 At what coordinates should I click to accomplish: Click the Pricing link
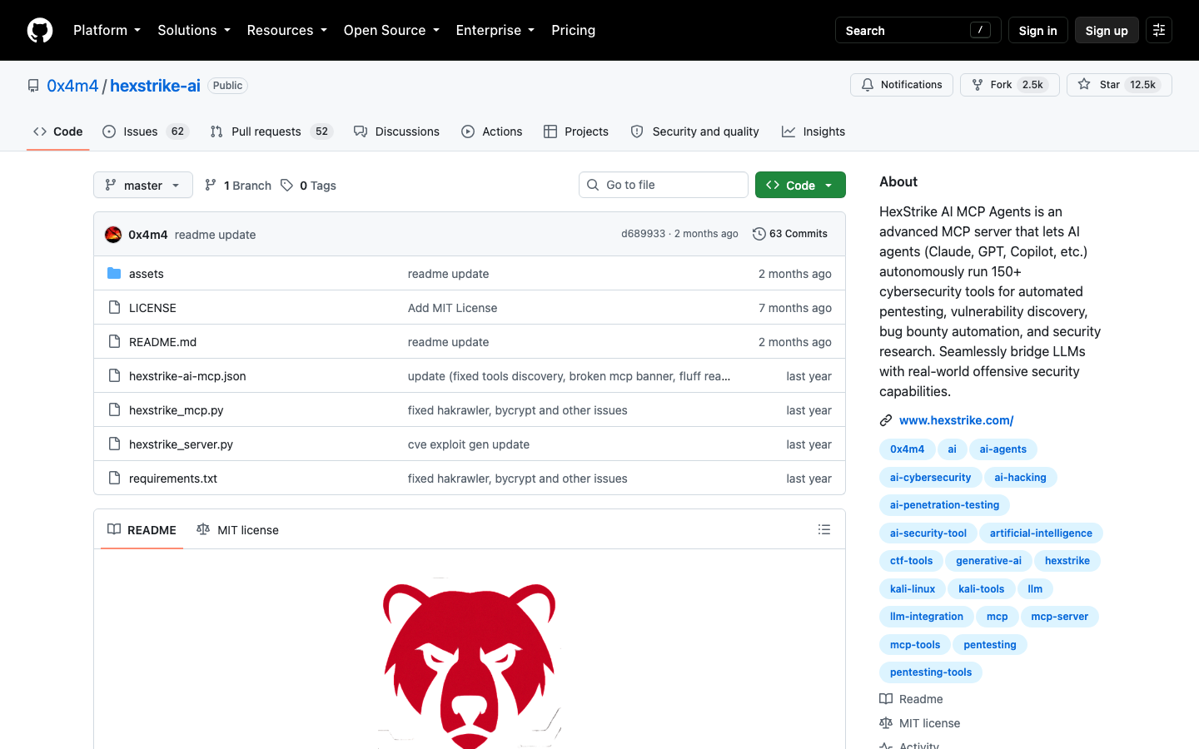[573, 30]
